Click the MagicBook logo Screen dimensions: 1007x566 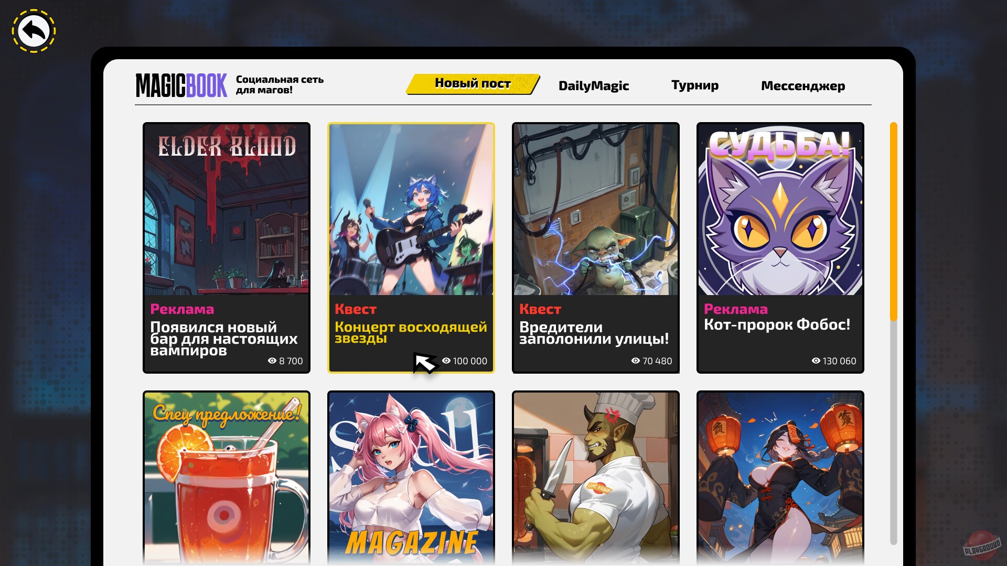[x=181, y=85]
